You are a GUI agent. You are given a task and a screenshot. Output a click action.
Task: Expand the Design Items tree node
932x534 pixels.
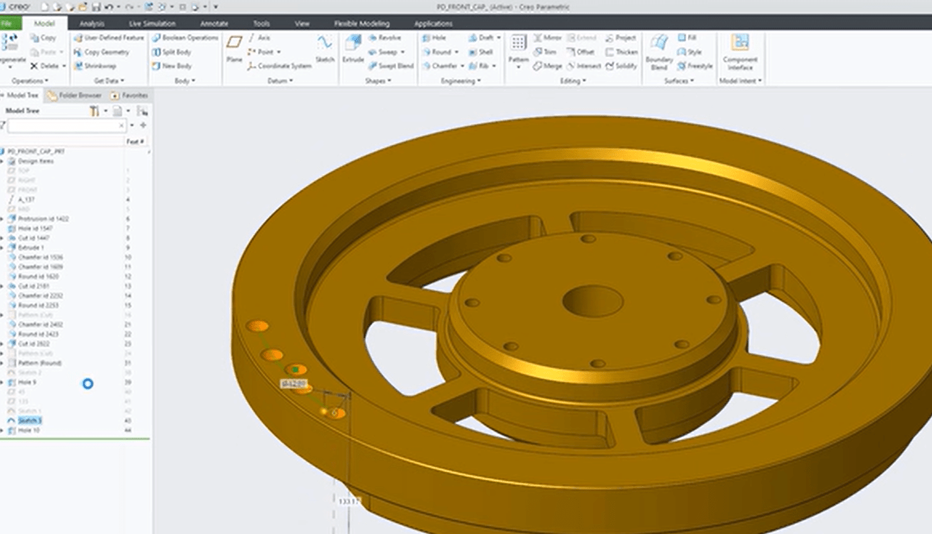tap(3, 162)
